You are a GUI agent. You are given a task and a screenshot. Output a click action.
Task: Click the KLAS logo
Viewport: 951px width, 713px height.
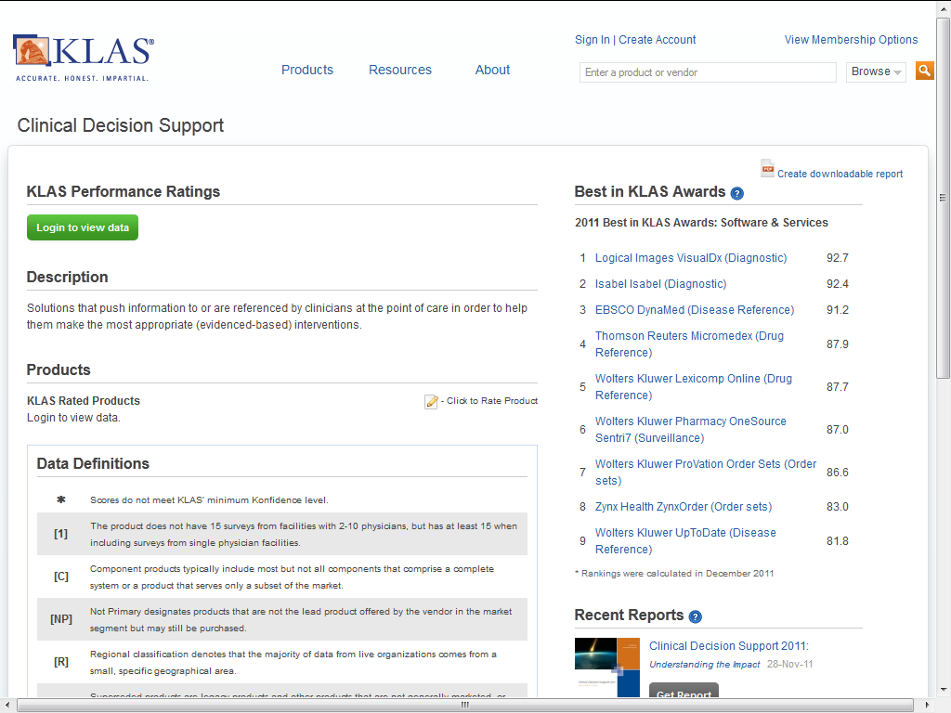(84, 58)
